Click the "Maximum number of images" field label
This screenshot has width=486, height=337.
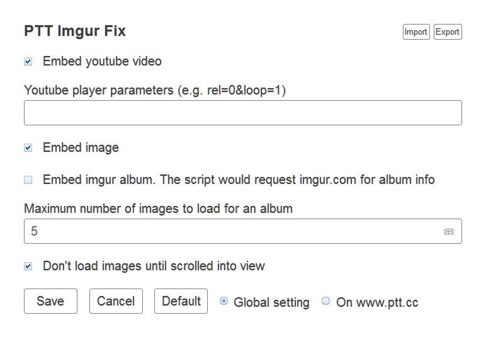[158, 208]
